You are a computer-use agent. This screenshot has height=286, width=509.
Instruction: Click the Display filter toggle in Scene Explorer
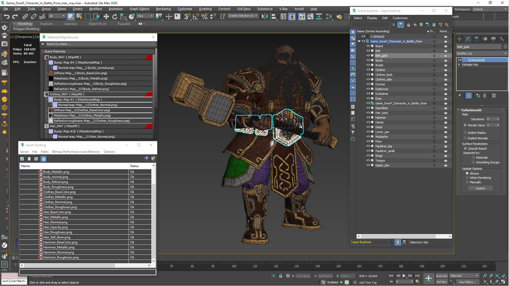(x=401, y=25)
